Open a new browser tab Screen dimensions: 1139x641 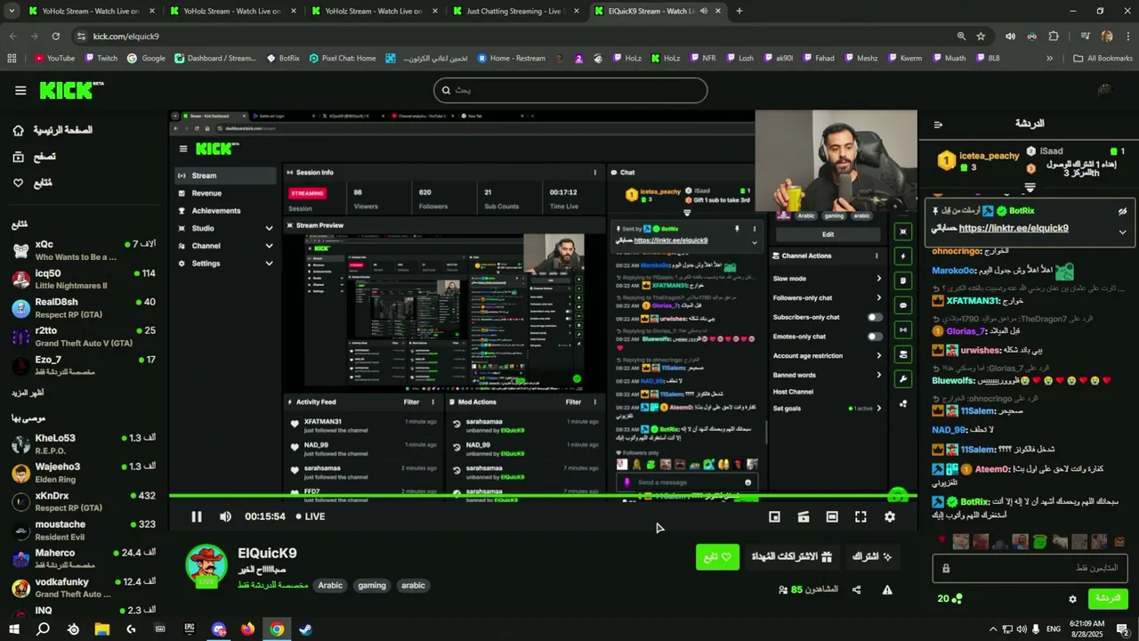(739, 11)
